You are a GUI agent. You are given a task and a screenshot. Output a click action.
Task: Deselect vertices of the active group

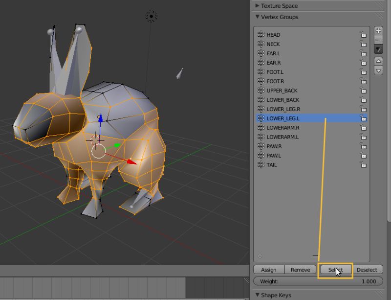[x=367, y=269]
